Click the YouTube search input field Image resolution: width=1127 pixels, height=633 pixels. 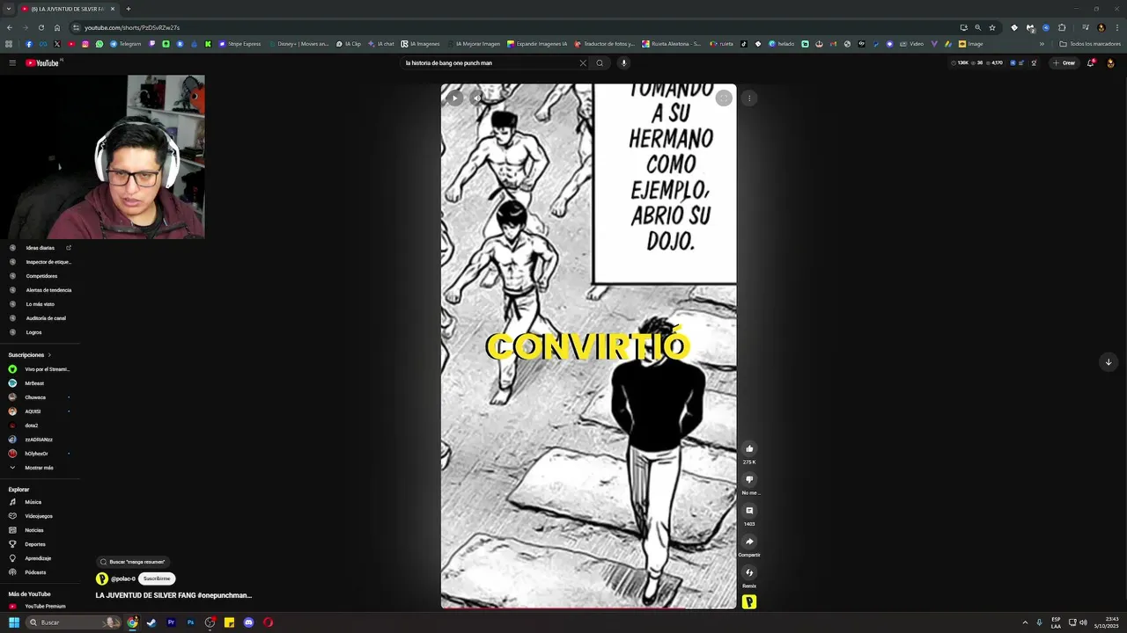(489, 62)
